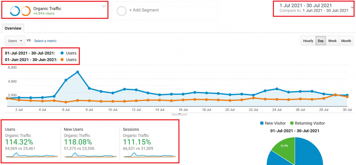This screenshot has width=356, height=165.
Task: Open the Users metric dropdown
Action: pyautogui.click(x=15, y=41)
